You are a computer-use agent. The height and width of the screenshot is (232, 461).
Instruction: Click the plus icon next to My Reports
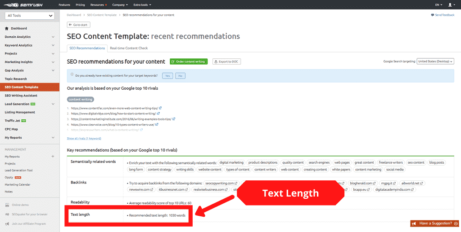(53, 157)
